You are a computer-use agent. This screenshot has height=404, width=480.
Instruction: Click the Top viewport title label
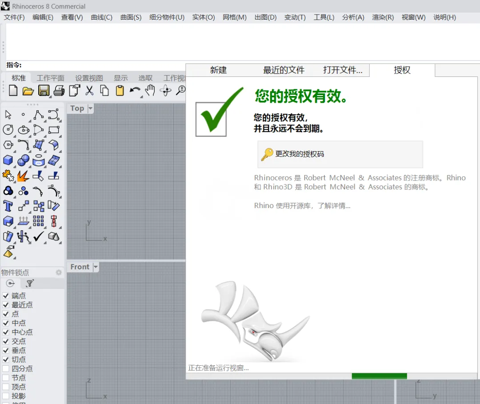(77, 108)
